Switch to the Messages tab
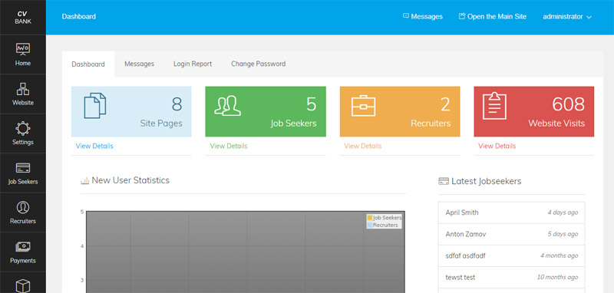The height and width of the screenshot is (293, 614). pyautogui.click(x=140, y=64)
